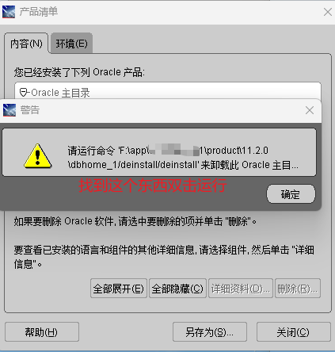Image resolution: width=335 pixels, height=352 pixels.
Task: Switch to the 内容(N) tab
Action: [26, 44]
